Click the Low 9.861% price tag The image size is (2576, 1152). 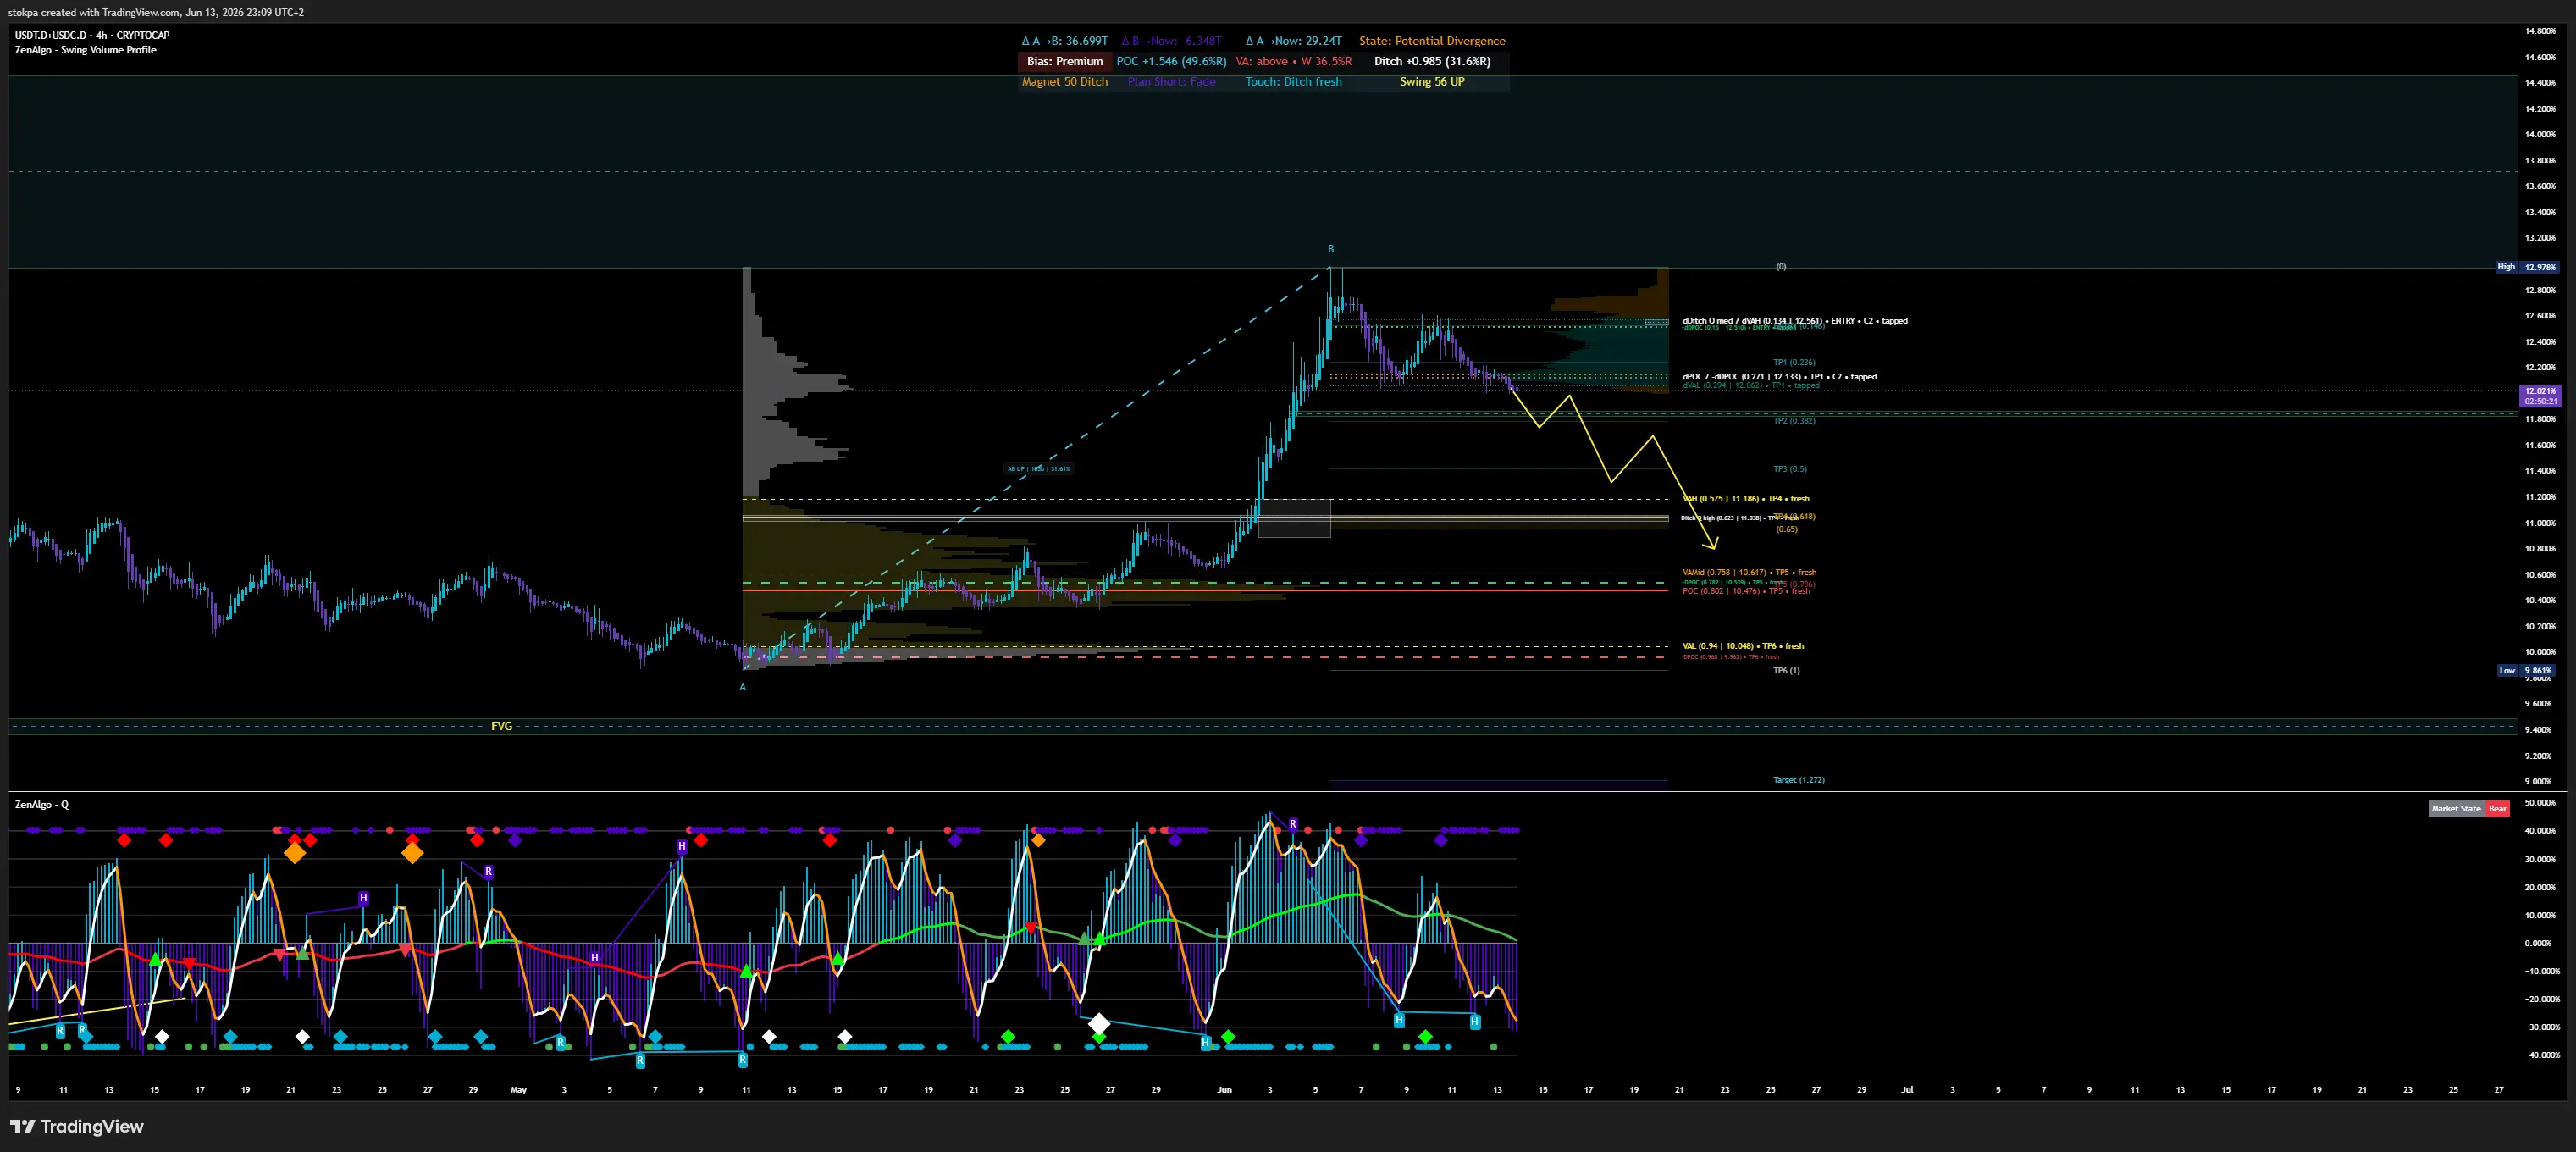[2526, 670]
